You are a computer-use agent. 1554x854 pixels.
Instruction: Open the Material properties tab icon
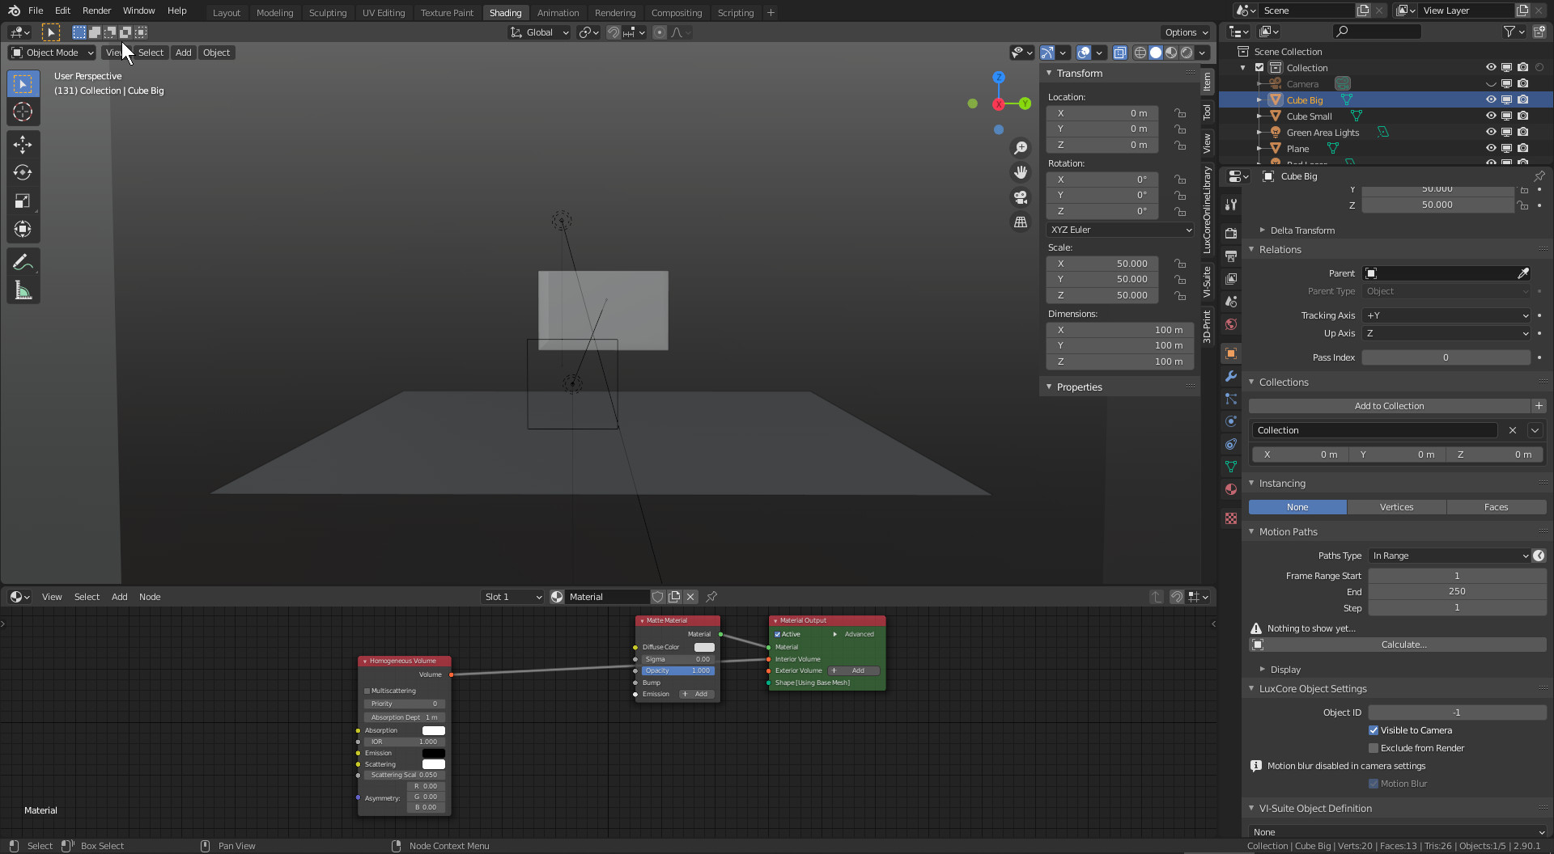click(1231, 489)
